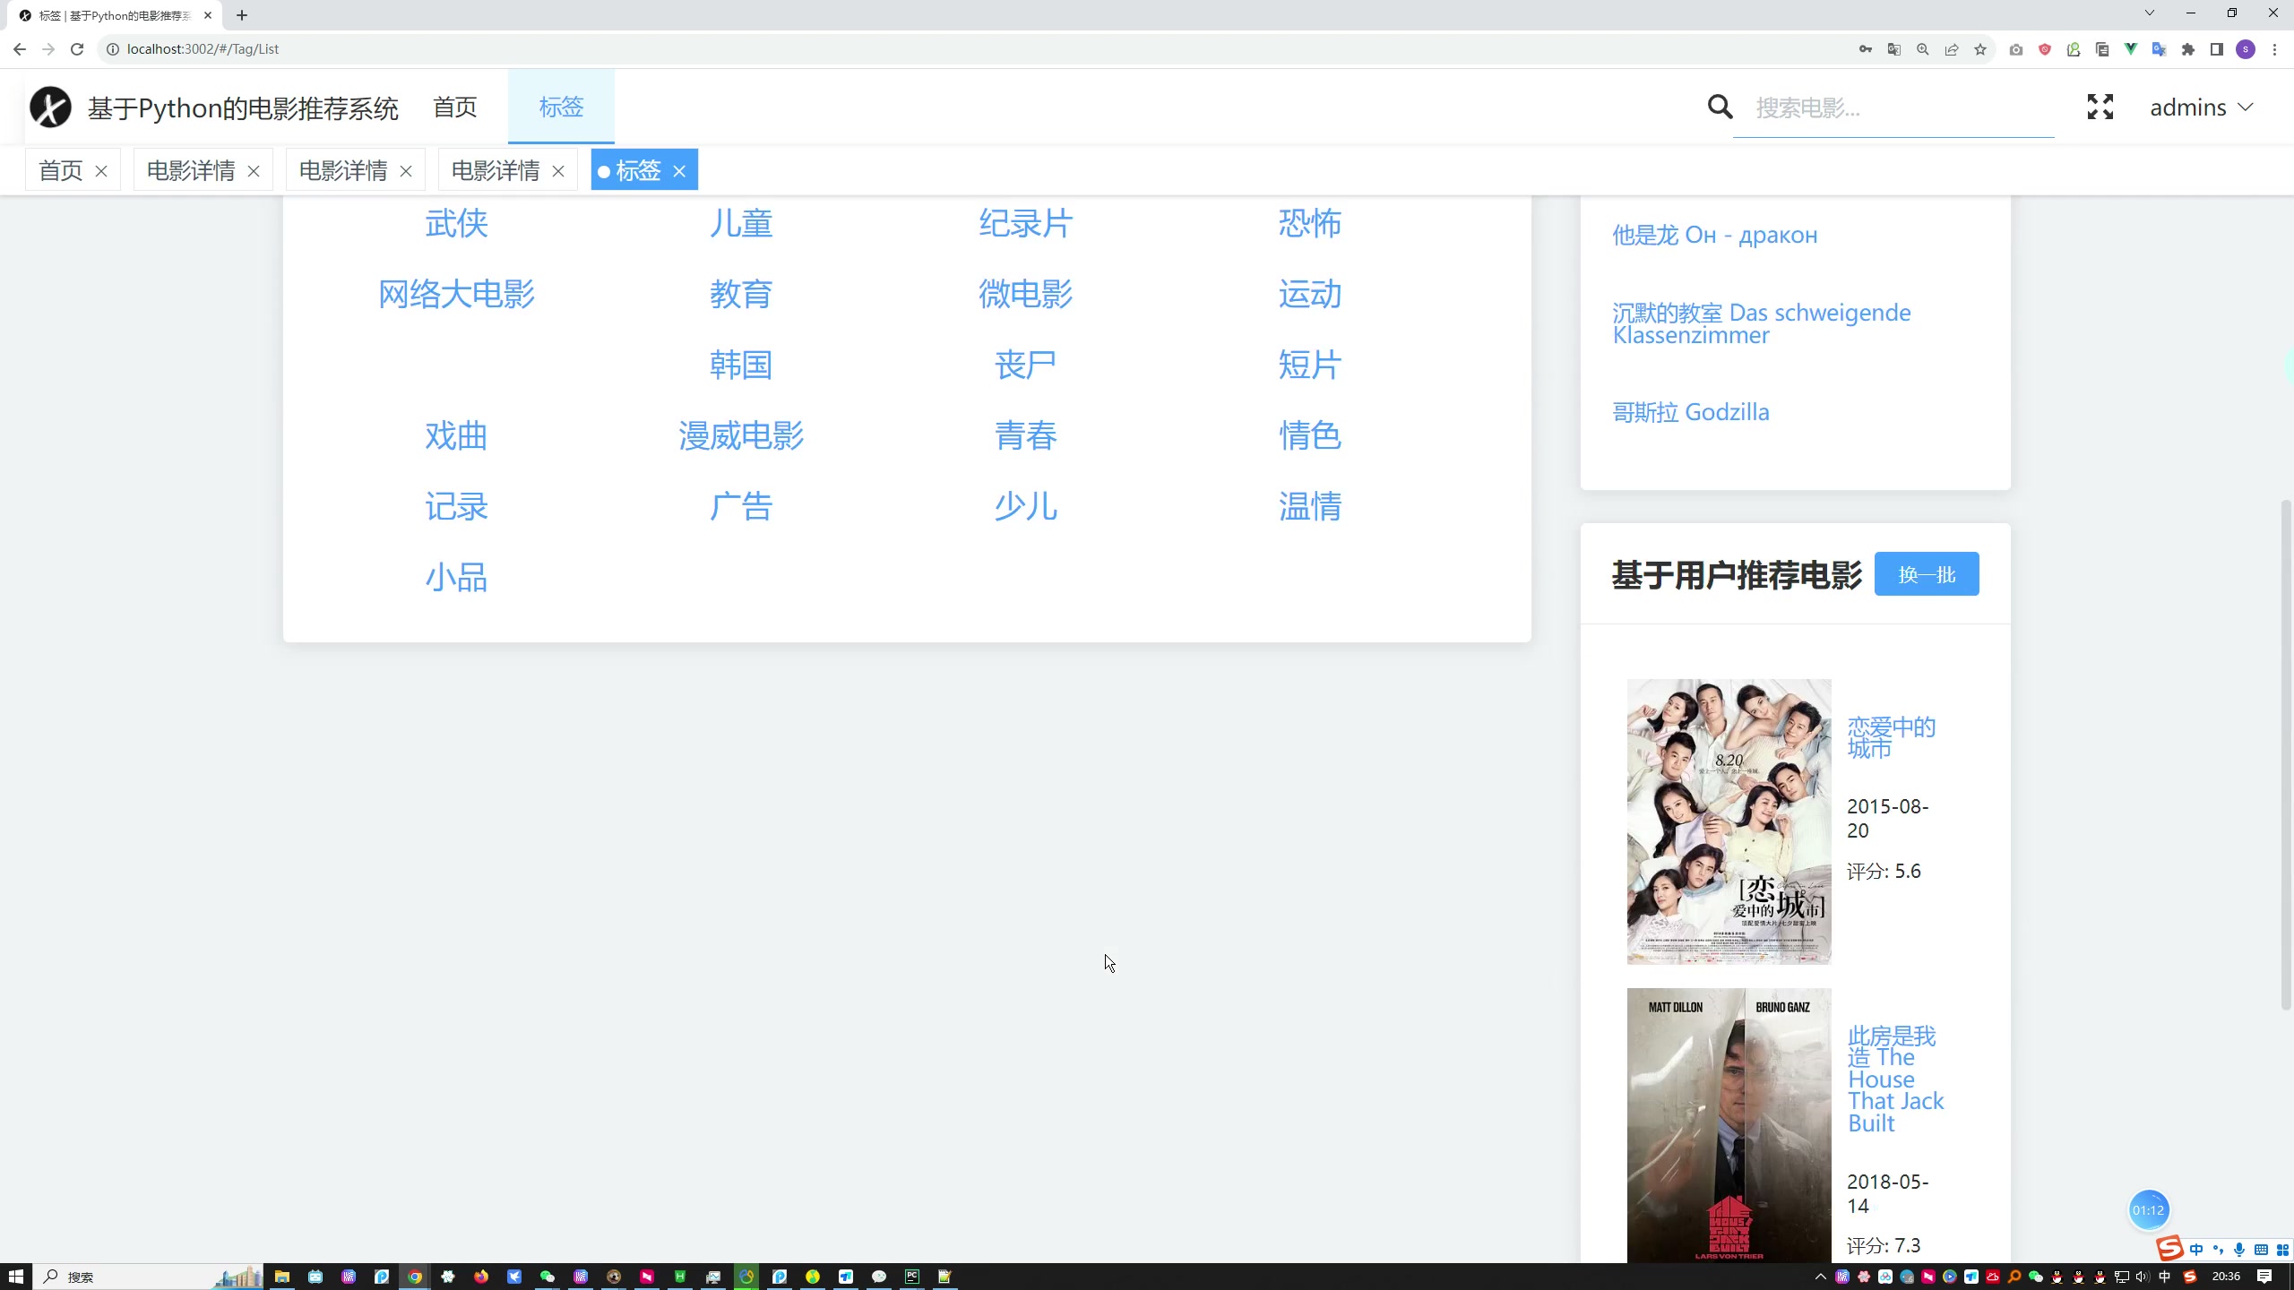
Task: Close the second 电影详情 tab
Action: 406,171
